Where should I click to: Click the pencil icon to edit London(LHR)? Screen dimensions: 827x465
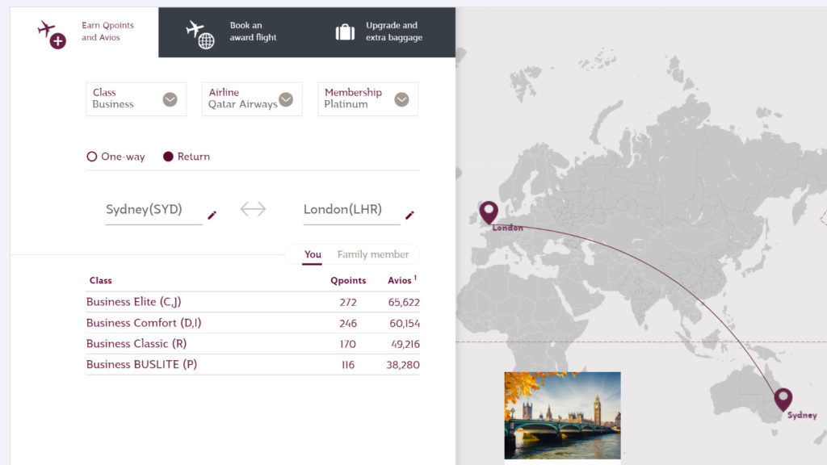coord(409,216)
